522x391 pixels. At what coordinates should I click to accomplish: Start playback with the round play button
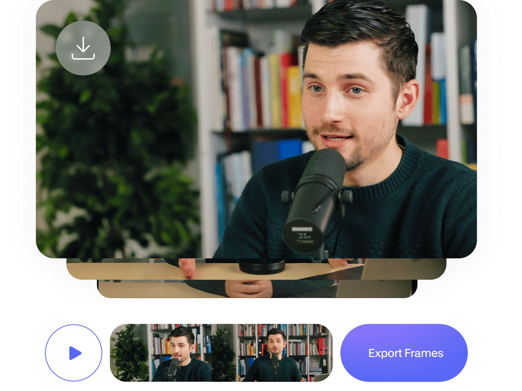tap(74, 353)
